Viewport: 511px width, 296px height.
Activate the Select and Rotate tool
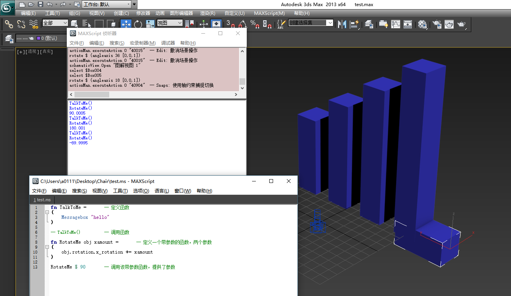pos(138,24)
